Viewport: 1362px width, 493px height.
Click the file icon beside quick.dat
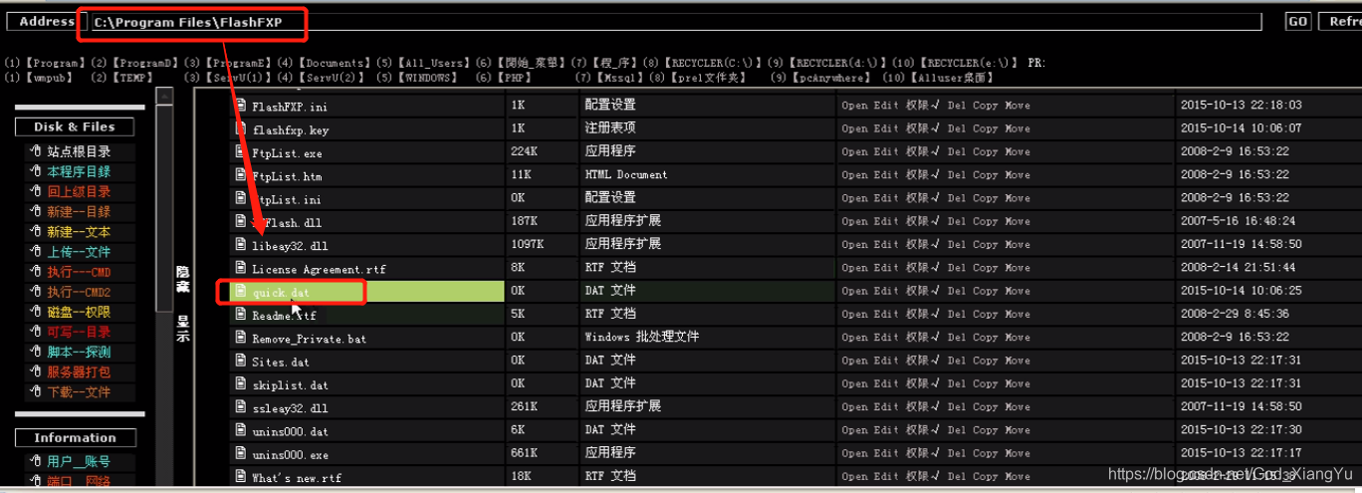240,291
